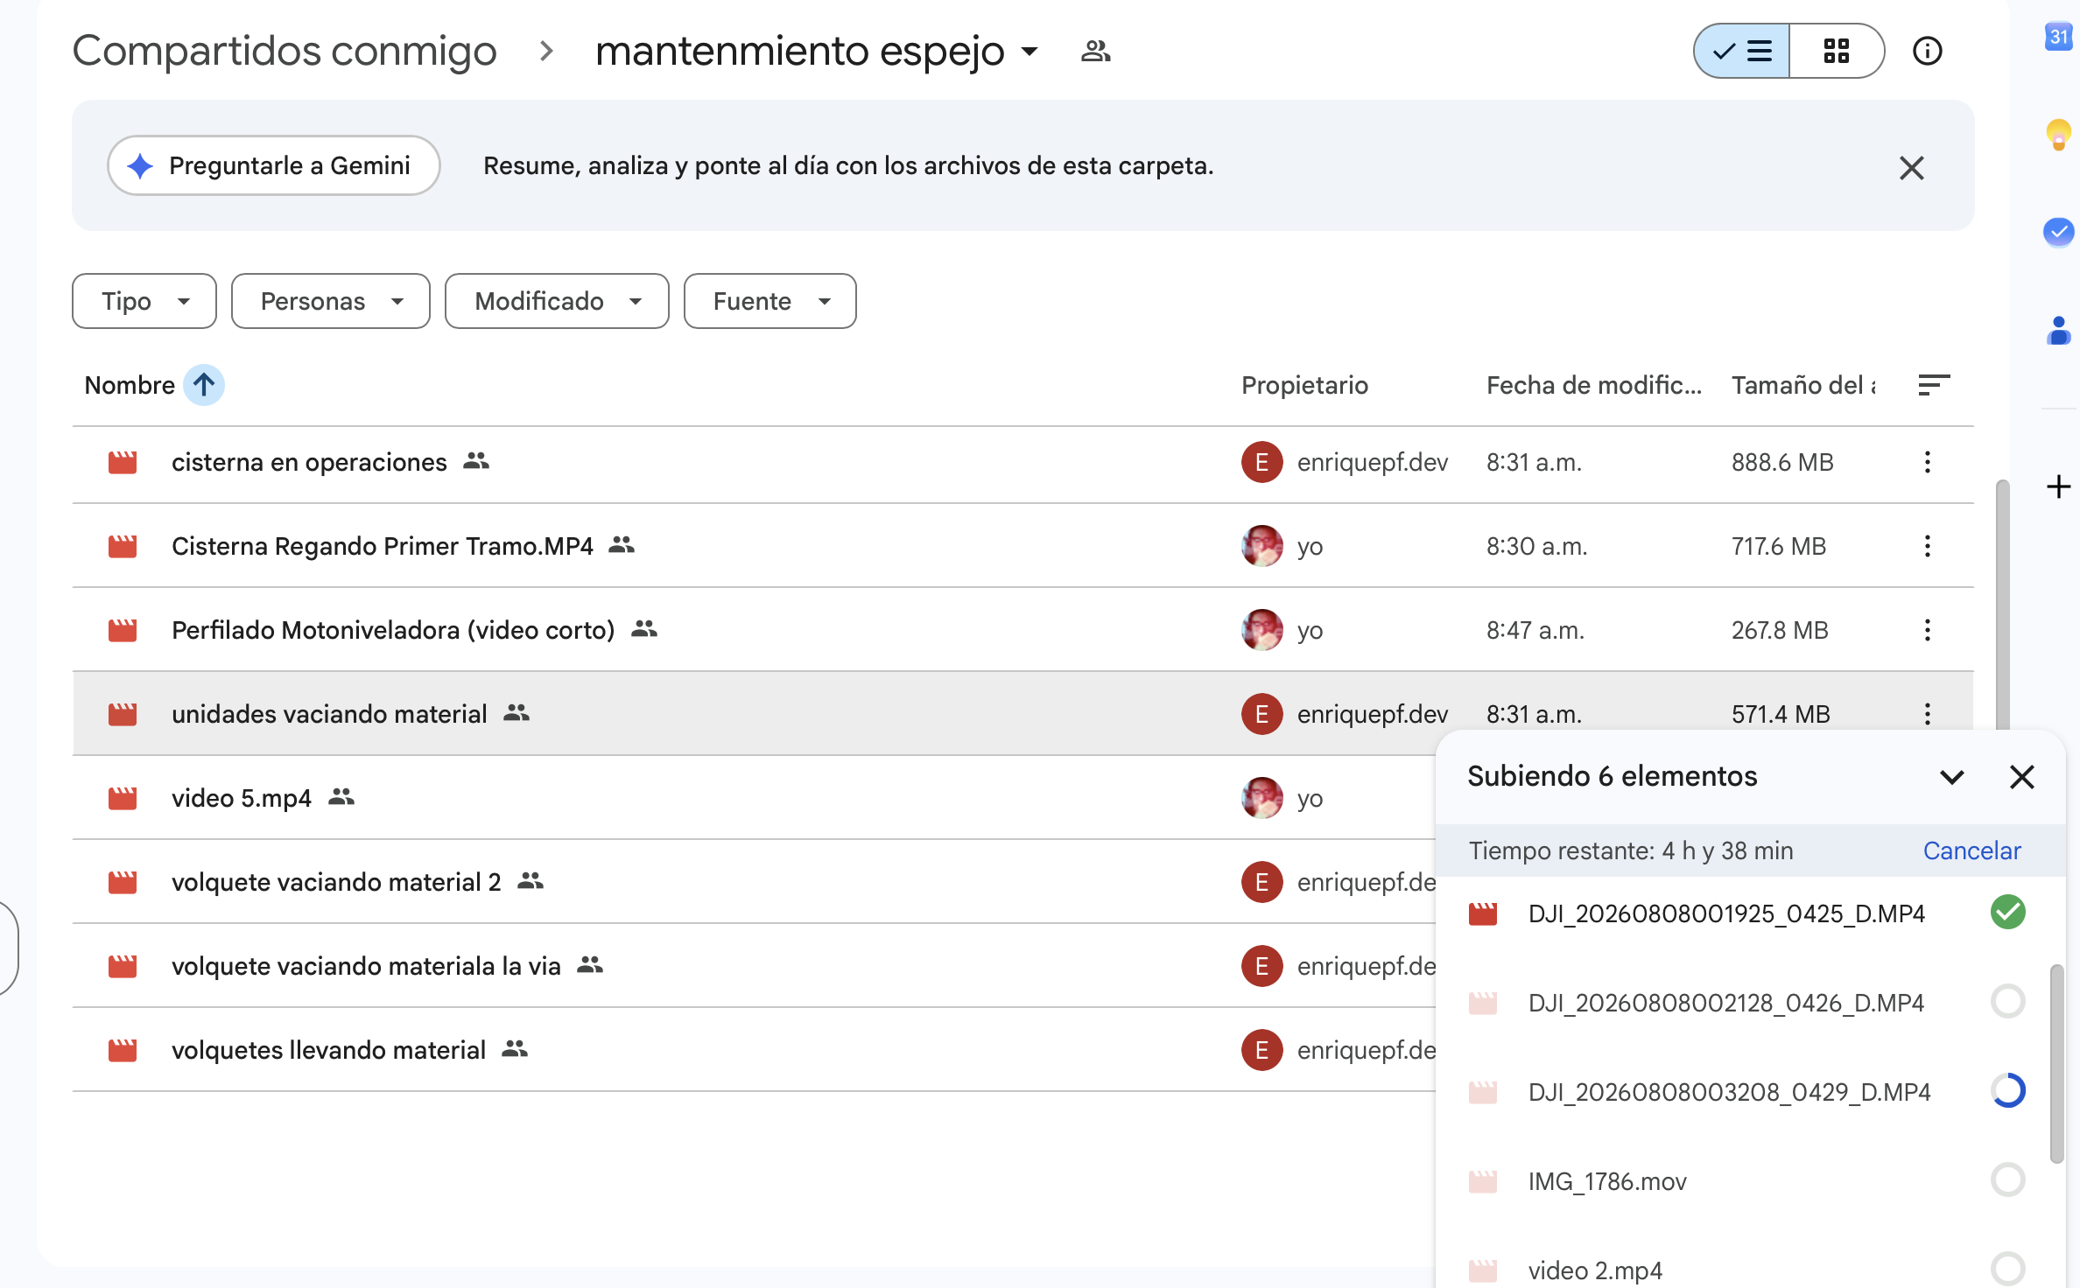
Task: Click the pending circle for DJI_20260808002128_0426_D.MP4
Action: pyautogui.click(x=2008, y=1002)
